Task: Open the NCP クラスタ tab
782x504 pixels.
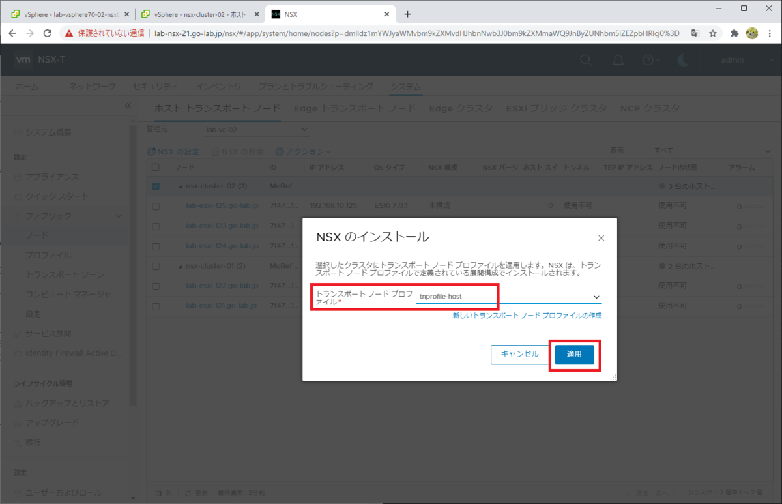Action: click(650, 108)
